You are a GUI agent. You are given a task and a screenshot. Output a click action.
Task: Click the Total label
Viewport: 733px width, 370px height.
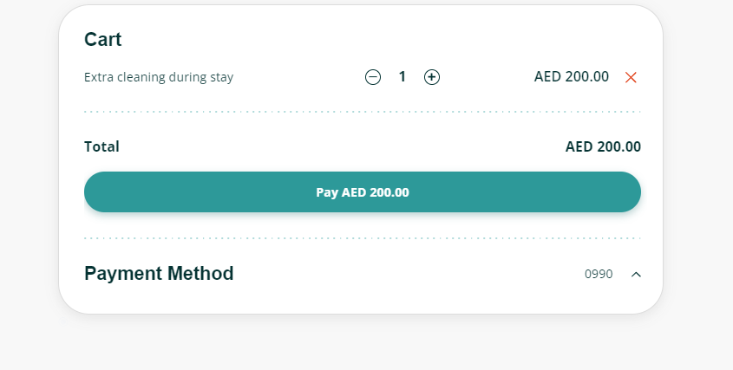coord(101,146)
